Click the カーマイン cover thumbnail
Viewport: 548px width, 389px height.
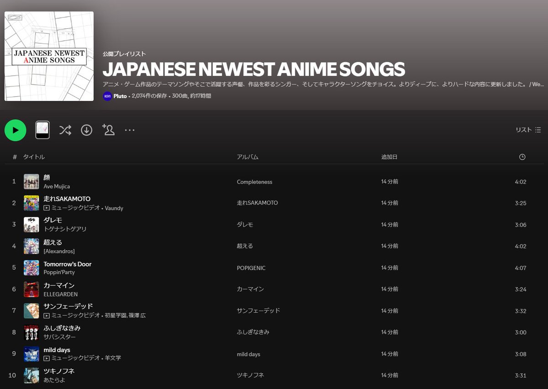tap(32, 289)
